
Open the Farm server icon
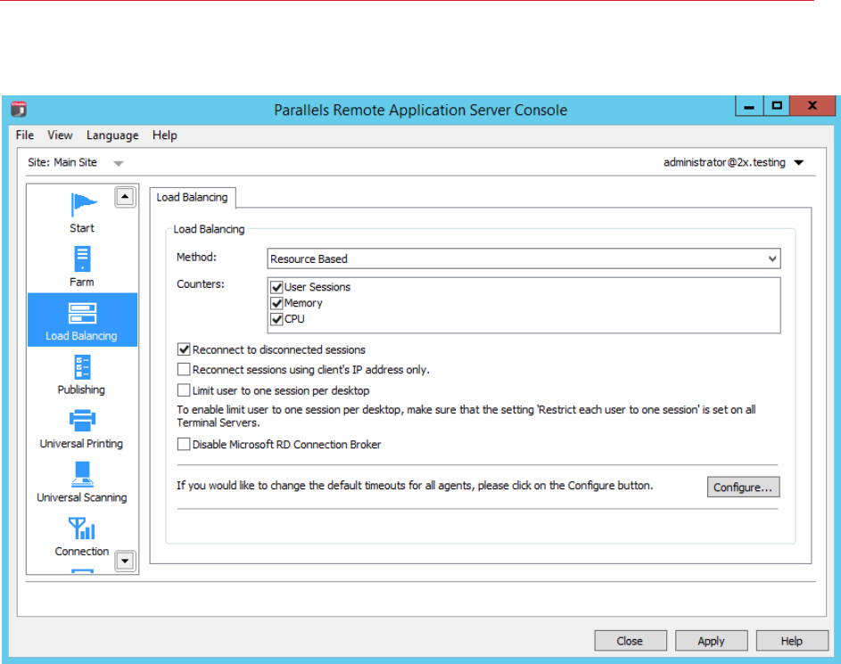tap(82, 258)
